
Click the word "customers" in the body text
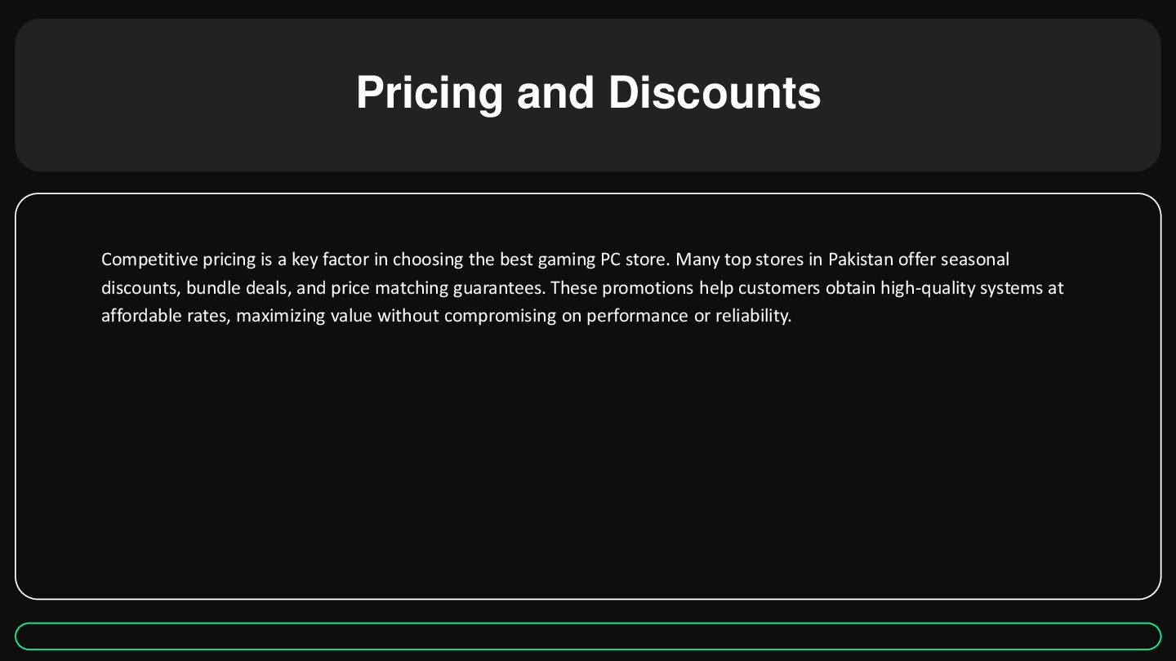[x=779, y=288]
